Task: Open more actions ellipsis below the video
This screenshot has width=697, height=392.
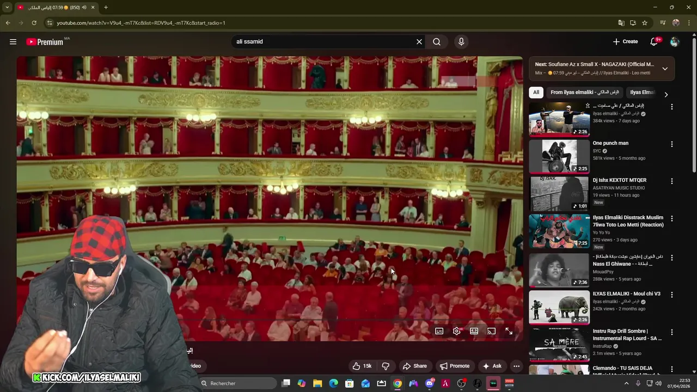Action: click(516, 366)
